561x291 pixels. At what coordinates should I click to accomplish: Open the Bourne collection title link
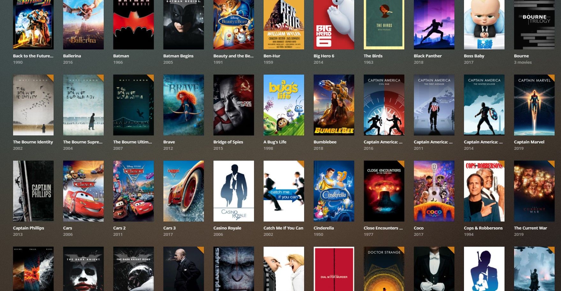click(521, 56)
